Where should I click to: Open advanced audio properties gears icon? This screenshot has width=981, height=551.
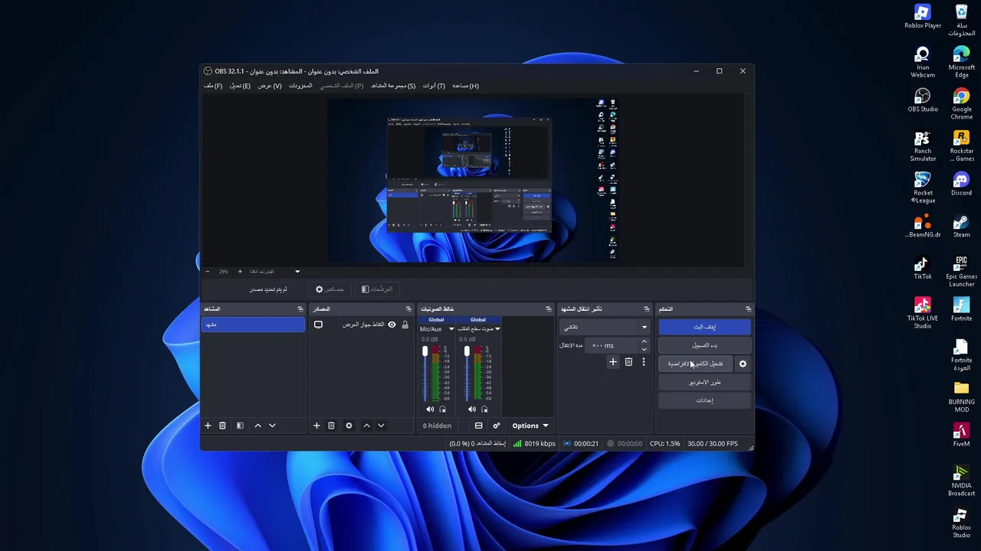[497, 425]
